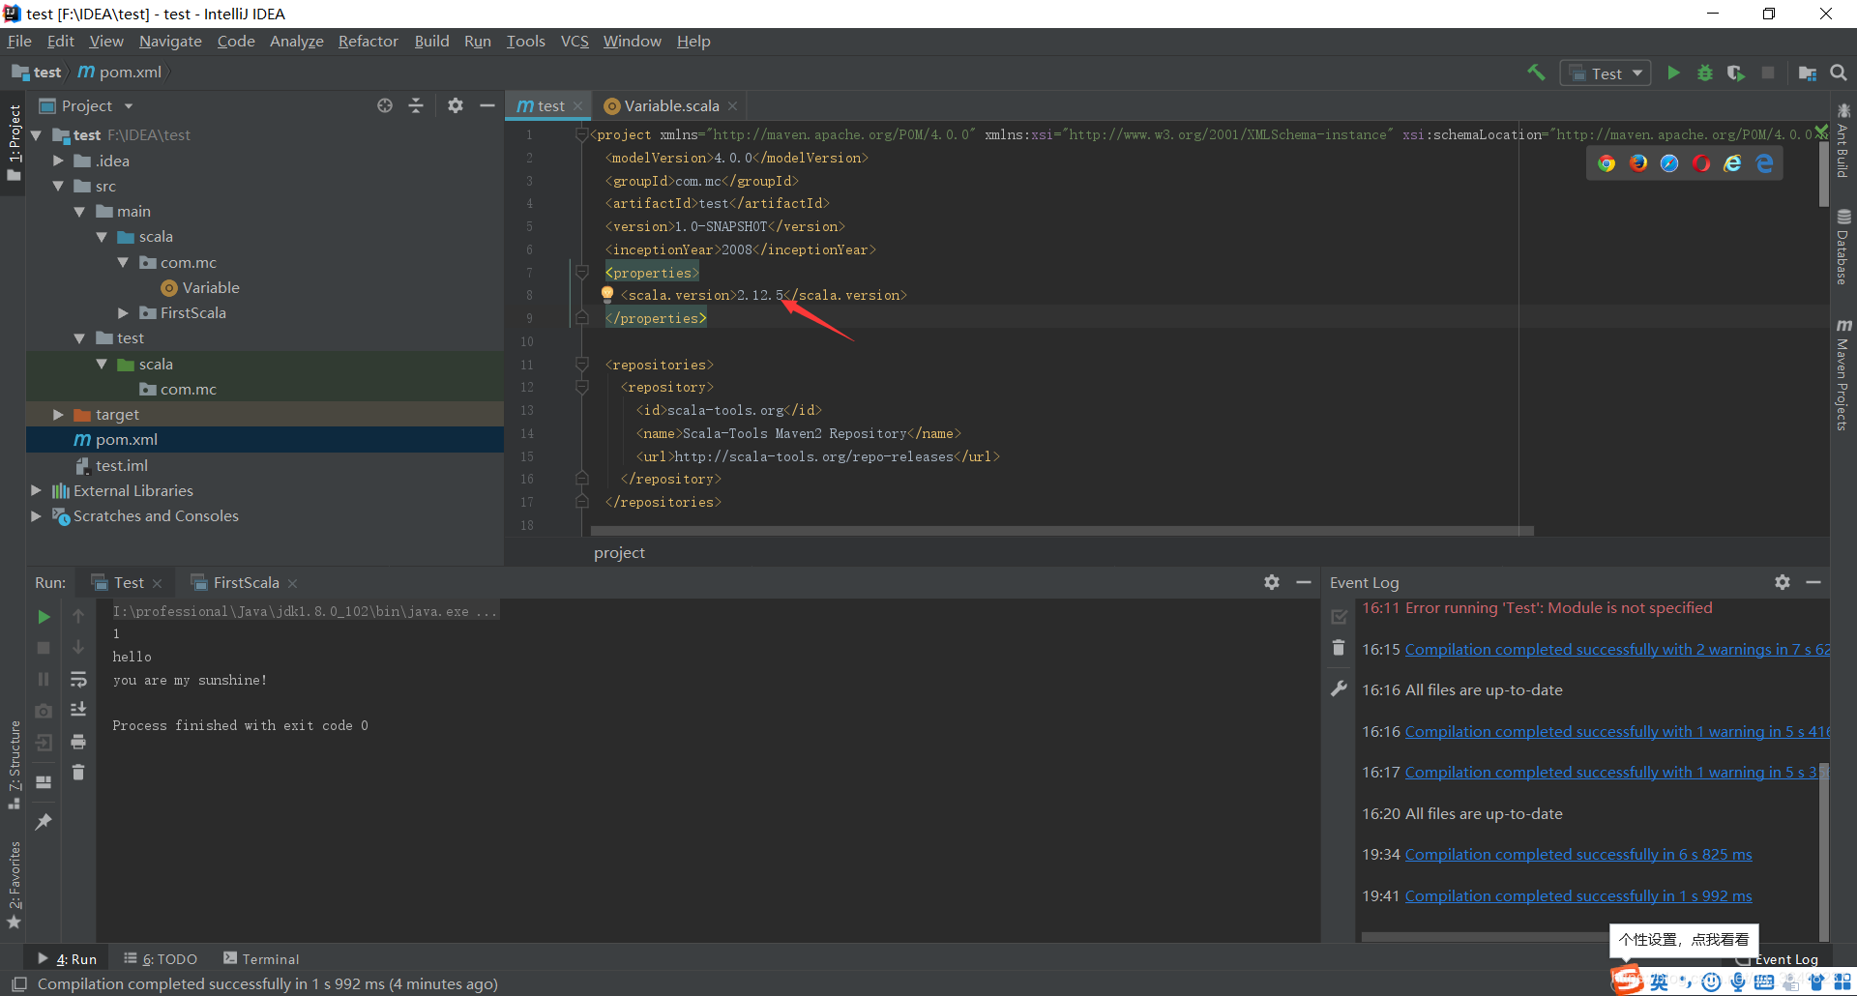Open pom.xml preview in Internet Explorer
The height and width of the screenshot is (996, 1857).
point(1733,163)
